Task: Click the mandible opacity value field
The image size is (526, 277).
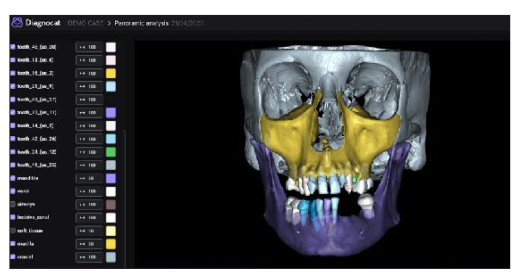Action: coord(89,178)
